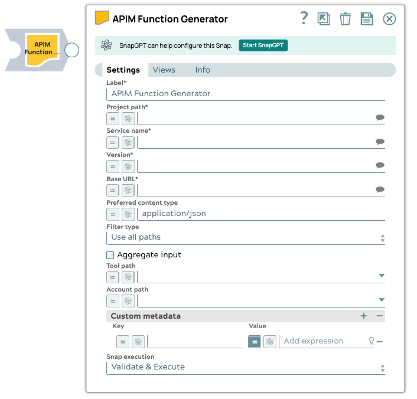Open the Filter type dropdown
This screenshot has width=417, height=399.
tap(246, 237)
